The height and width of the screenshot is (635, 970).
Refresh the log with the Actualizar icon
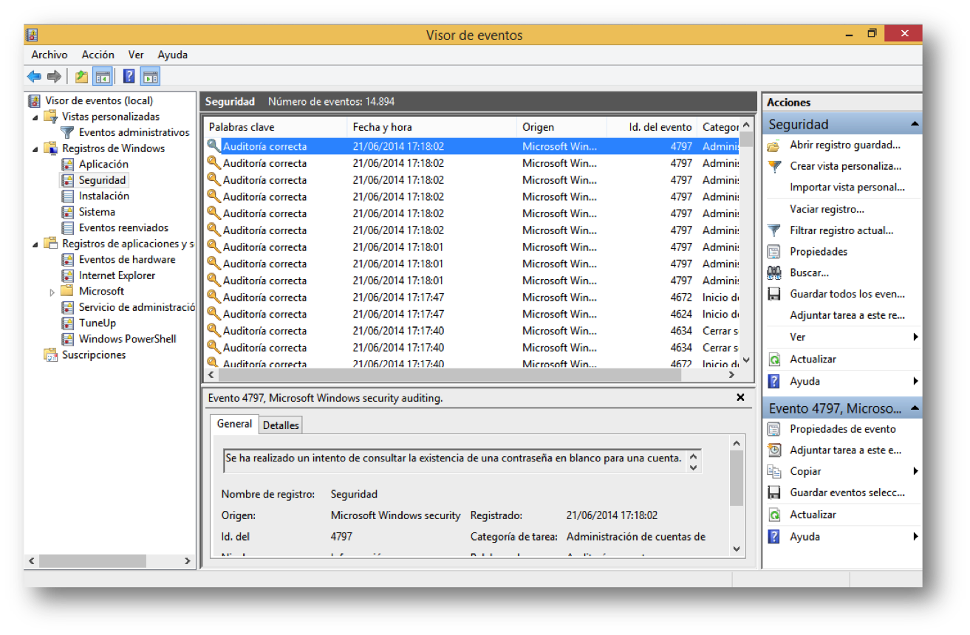coord(773,359)
